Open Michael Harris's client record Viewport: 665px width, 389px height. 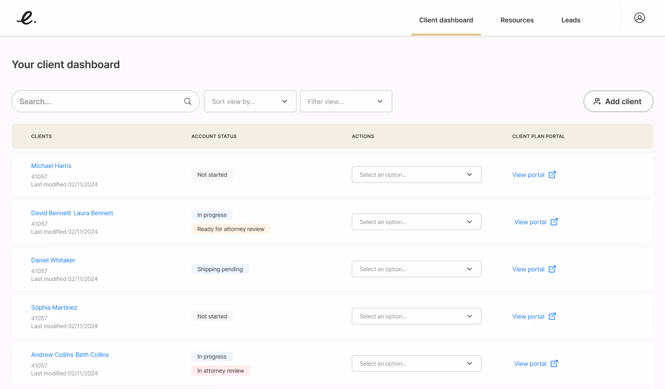[51, 166]
